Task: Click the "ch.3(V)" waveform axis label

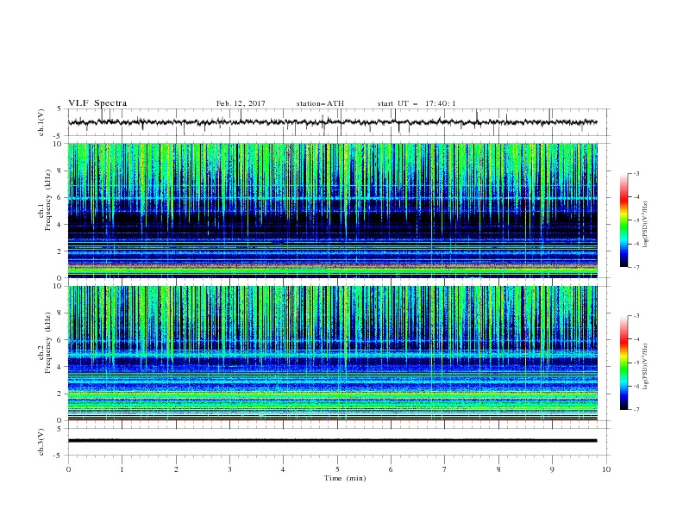Action: (41, 442)
